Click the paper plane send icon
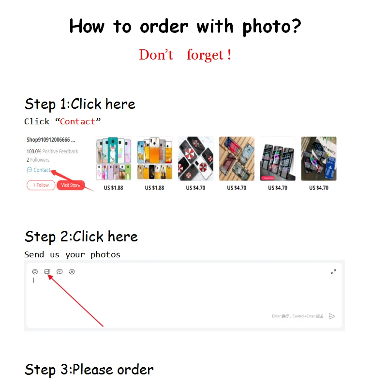387x387 pixels. 332,316
